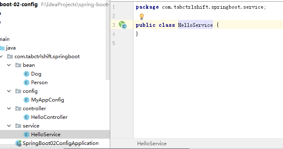Select Dog in the project tree
The width and height of the screenshot is (283, 149).
(36, 74)
